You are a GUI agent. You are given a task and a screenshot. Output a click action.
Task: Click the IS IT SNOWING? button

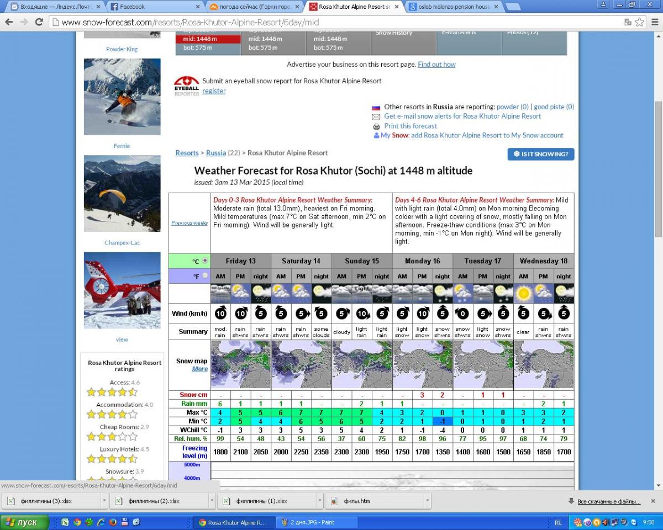point(541,154)
